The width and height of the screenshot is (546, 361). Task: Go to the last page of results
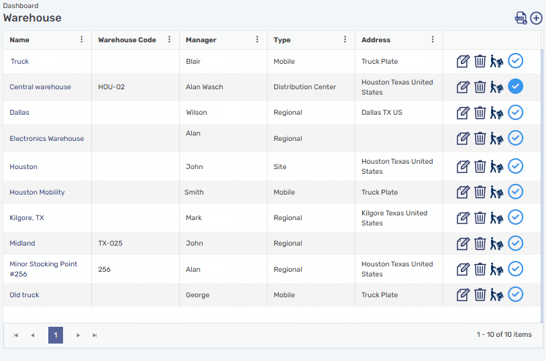[95, 336]
